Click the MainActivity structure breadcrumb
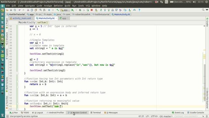This screenshot has width=209, height=118. click(27, 23)
